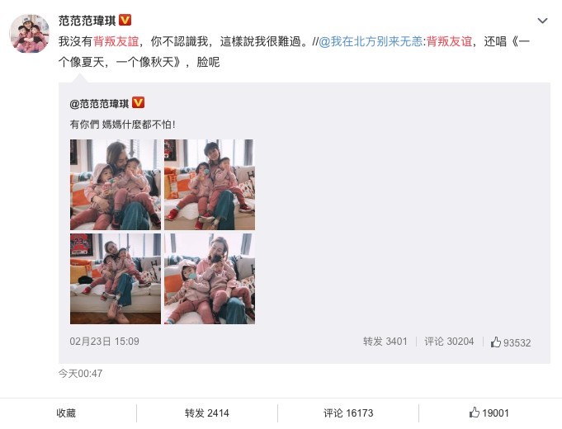Like the post with 19001 thumbs-up
Viewport: 562px width, 429px height.
pos(489,412)
